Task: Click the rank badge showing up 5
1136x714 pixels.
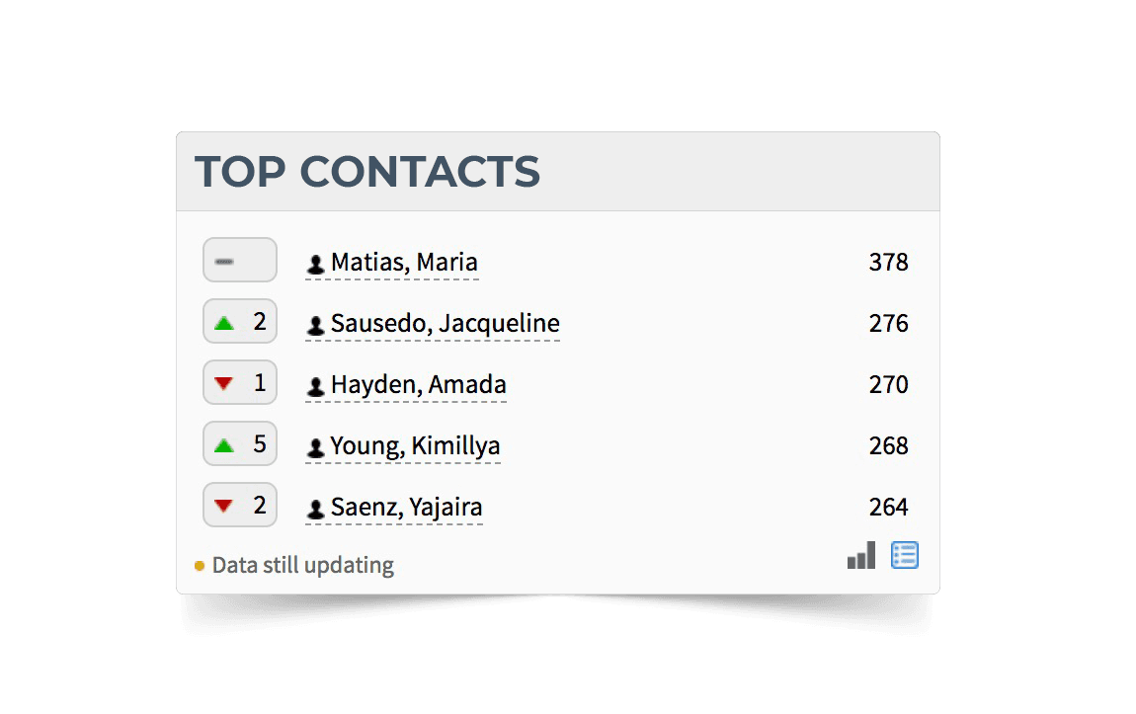Action: pos(239,443)
